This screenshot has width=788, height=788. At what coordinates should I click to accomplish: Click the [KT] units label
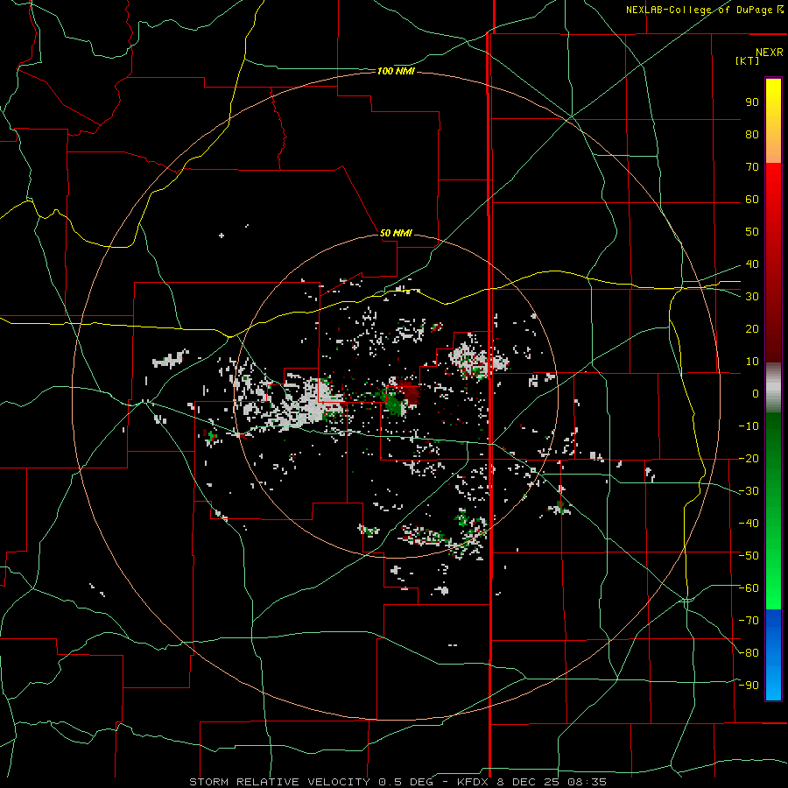tap(748, 60)
